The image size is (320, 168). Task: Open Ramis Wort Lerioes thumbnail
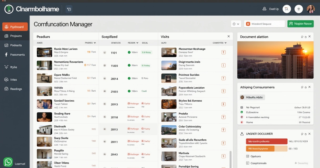pyautogui.click(x=44, y=52)
